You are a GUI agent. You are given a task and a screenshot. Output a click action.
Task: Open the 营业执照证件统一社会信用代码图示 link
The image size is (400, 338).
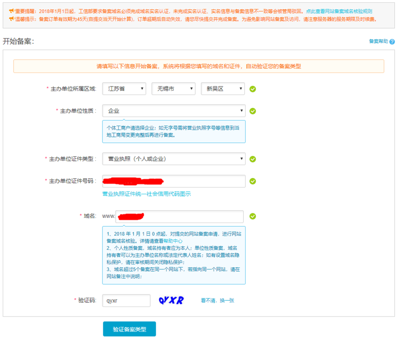(147, 194)
